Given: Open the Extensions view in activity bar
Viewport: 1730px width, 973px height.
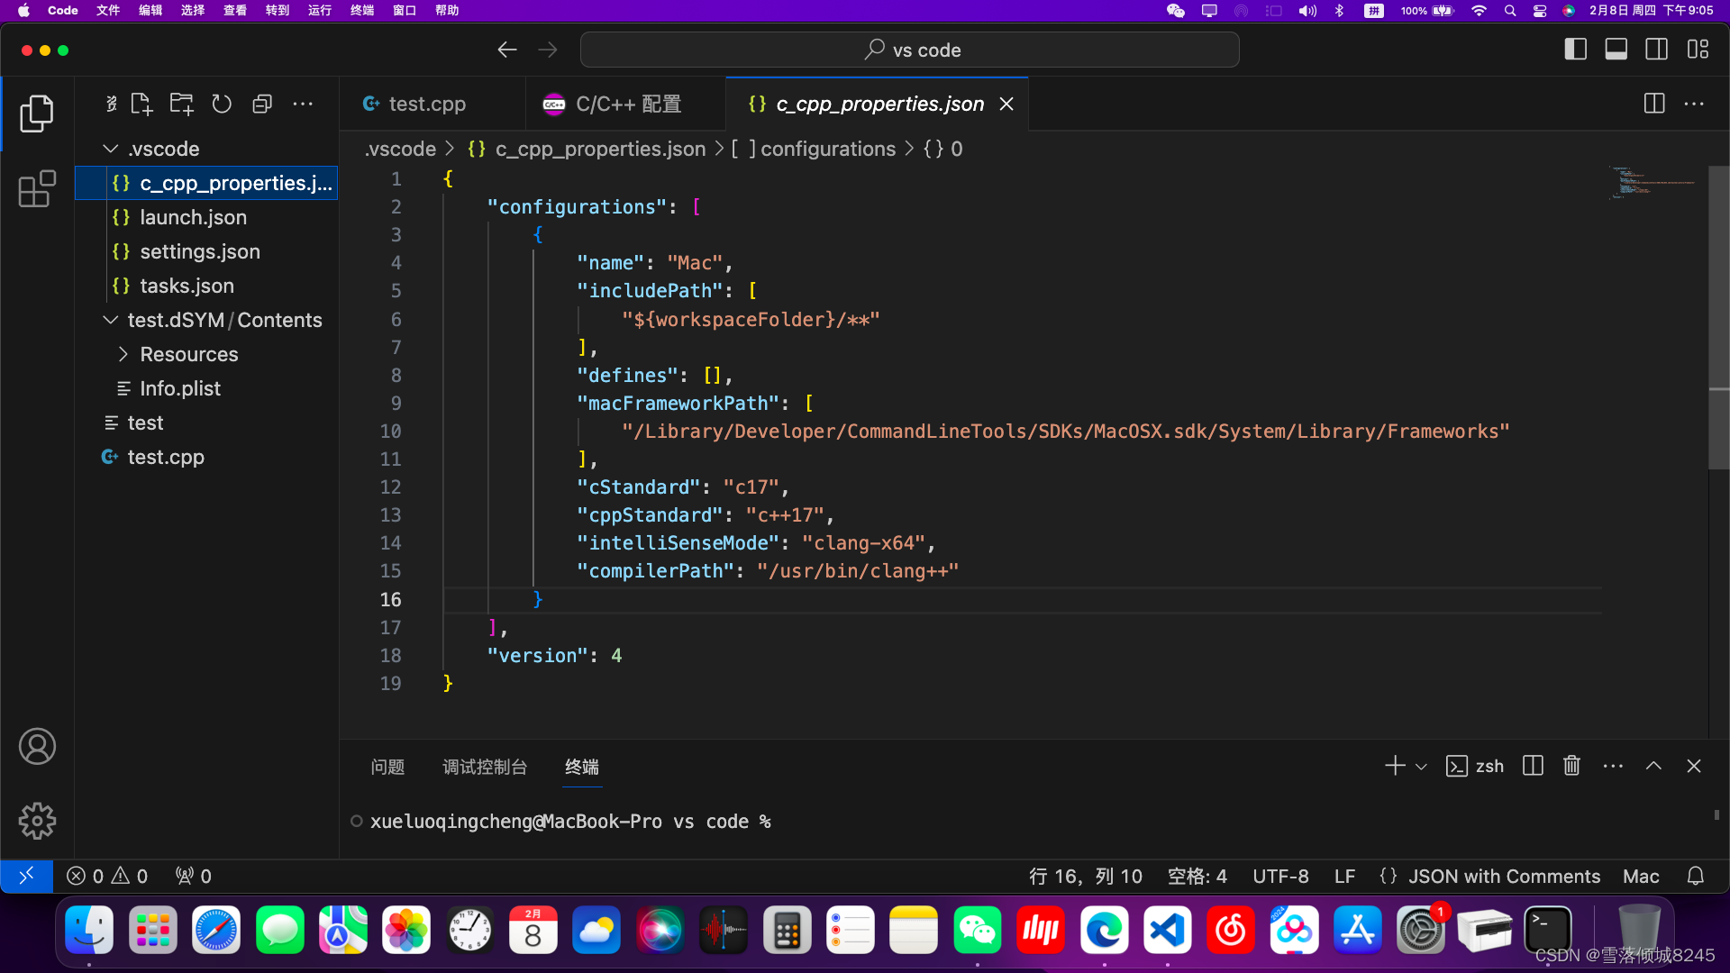Looking at the screenshot, I should (x=37, y=189).
